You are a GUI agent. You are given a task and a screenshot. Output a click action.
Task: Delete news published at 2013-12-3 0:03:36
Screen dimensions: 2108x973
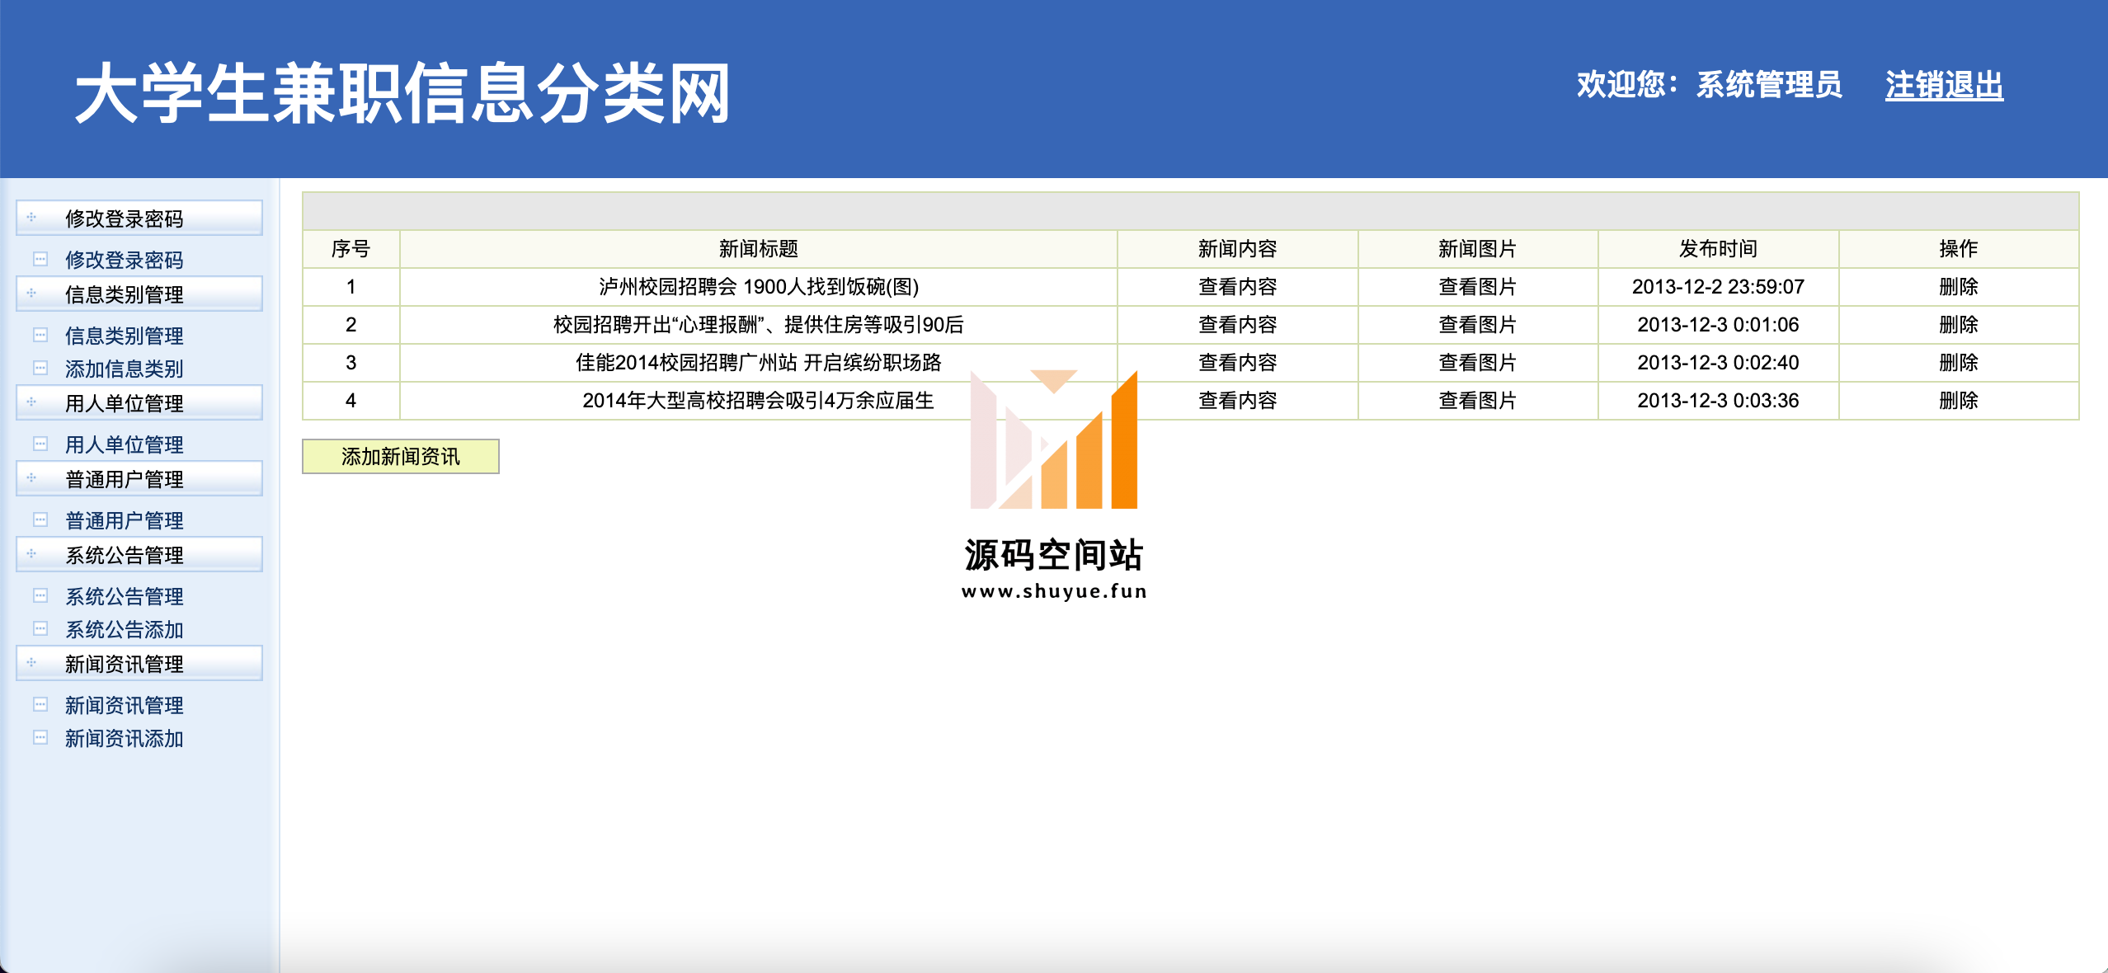pyautogui.click(x=1959, y=401)
